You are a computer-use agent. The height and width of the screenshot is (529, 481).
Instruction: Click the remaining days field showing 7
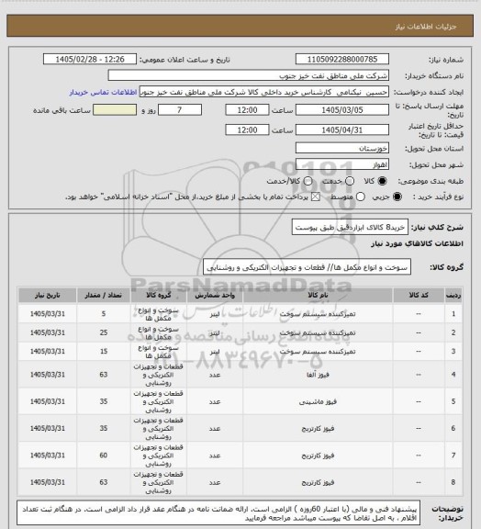click(180, 110)
